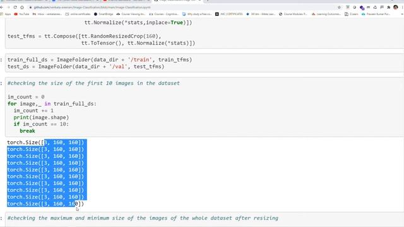Click the 'if im_count == 10:' line
The image size is (404, 227).
pyautogui.click(x=41, y=124)
